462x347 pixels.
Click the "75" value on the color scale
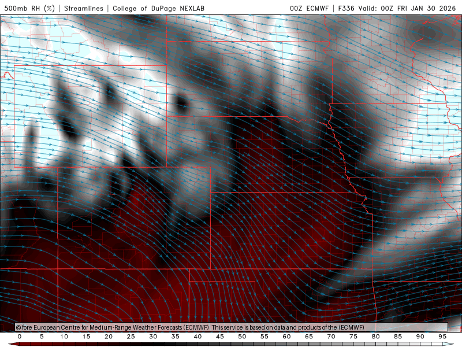point(353,337)
